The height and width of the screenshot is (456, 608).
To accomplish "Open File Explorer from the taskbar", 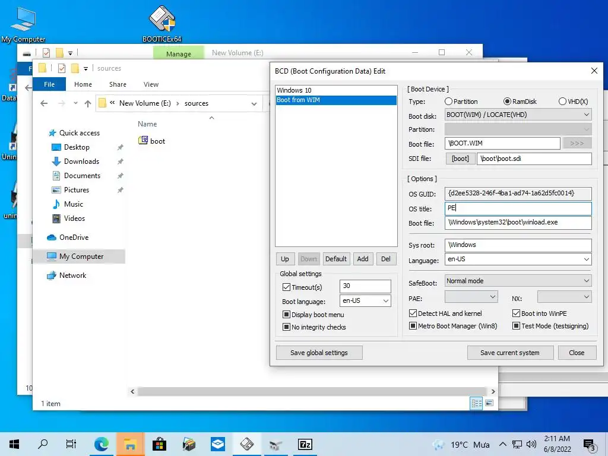I will [130, 444].
